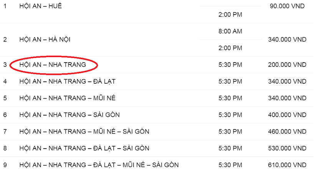
Task: Select the 530.000 VND price
Action: pyautogui.click(x=287, y=148)
